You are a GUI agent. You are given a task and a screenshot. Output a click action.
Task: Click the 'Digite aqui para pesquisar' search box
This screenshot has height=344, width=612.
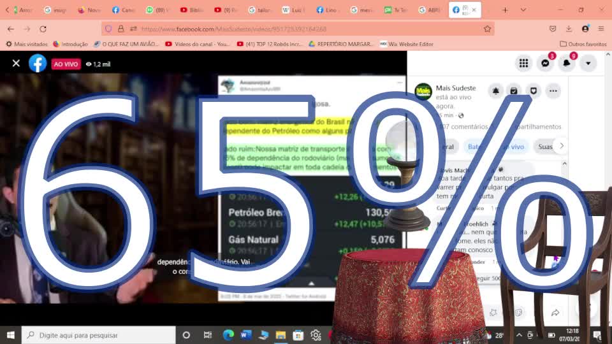(x=98, y=335)
